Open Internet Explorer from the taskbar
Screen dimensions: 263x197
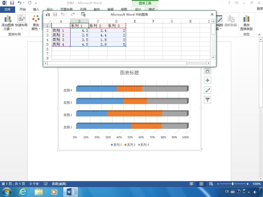click(23, 192)
